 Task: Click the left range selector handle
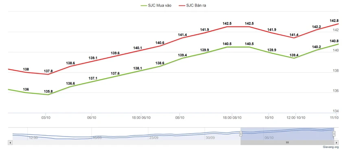click(241, 134)
